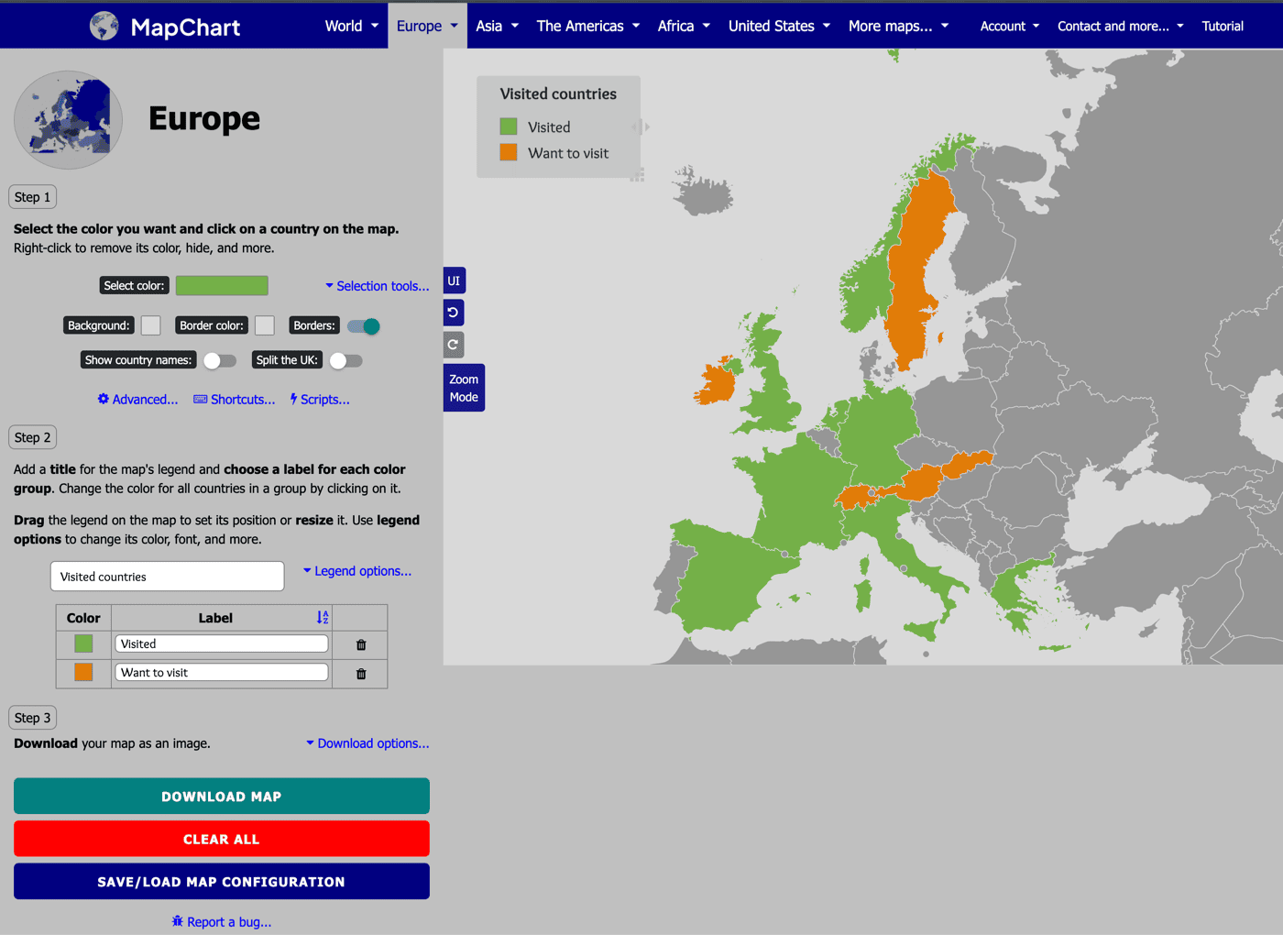1283x935 pixels.
Task: Enable the Show country names switch
Action: pos(220,360)
